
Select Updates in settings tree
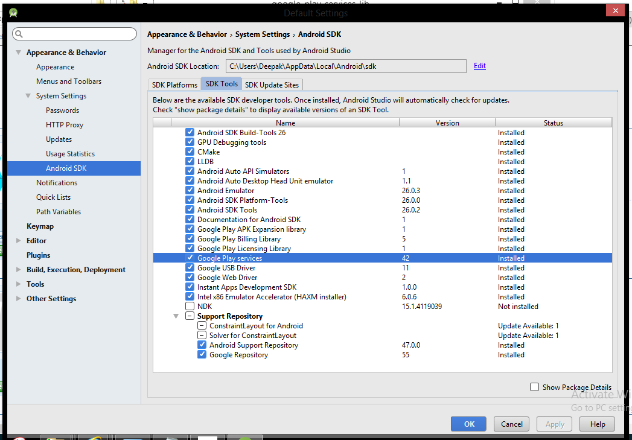click(59, 139)
